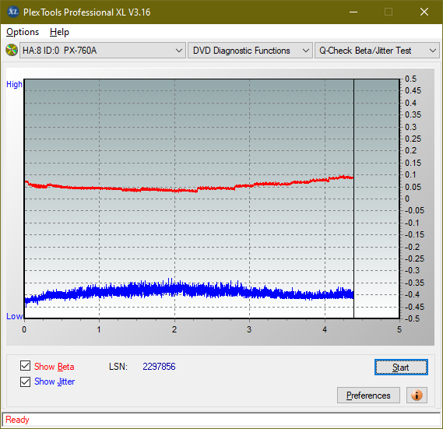443x429 pixels.
Task: Toggle the Show Jitter checkbox
Action: coord(25,382)
